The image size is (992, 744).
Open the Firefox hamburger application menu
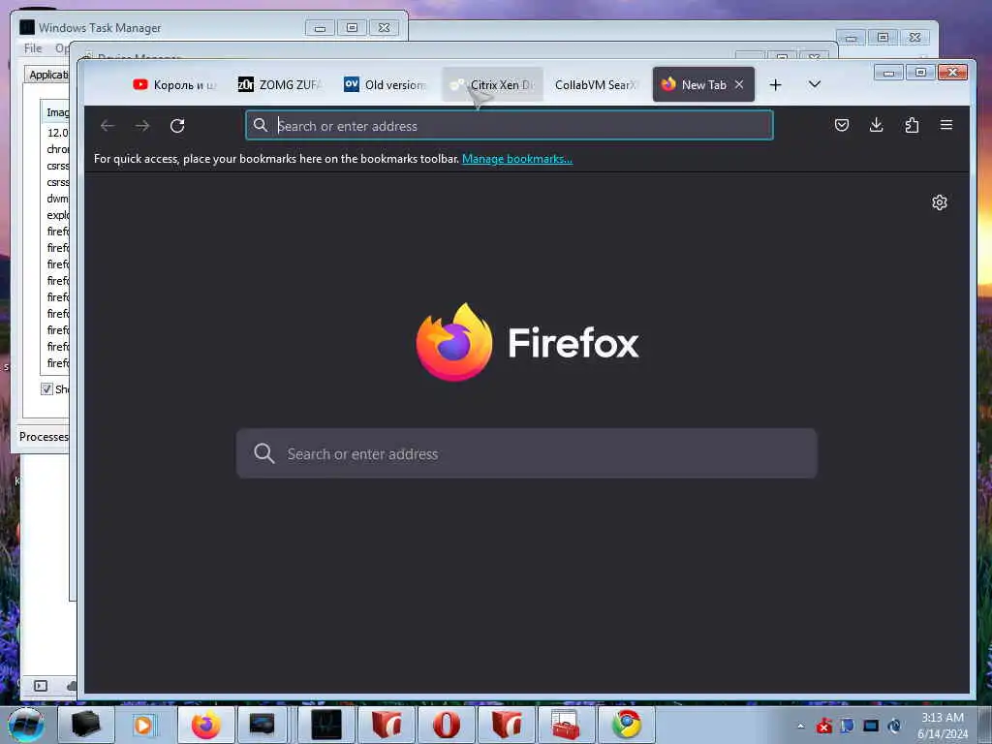pyautogui.click(x=946, y=125)
